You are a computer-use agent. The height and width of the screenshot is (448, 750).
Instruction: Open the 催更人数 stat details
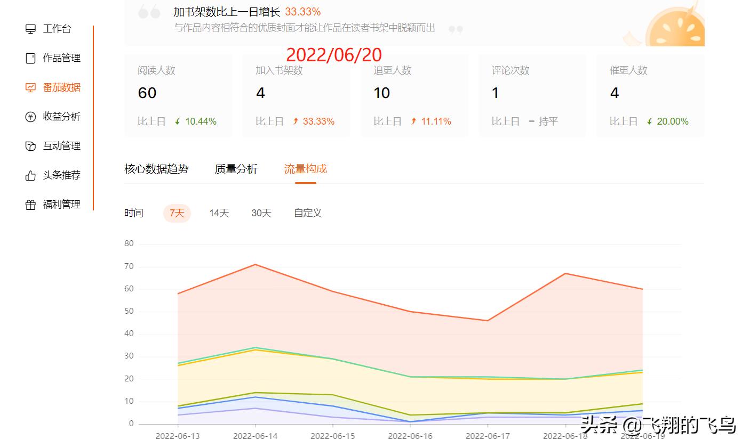(650, 96)
